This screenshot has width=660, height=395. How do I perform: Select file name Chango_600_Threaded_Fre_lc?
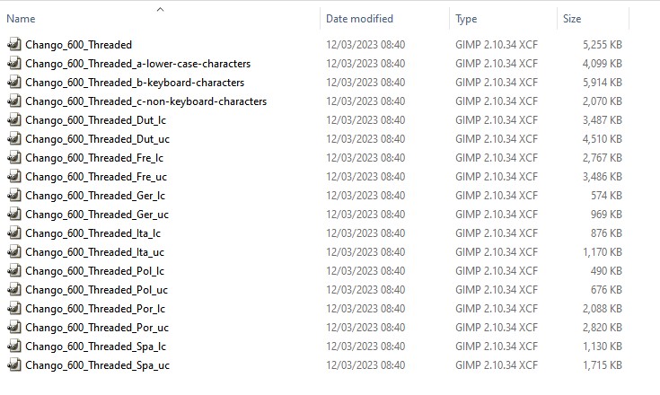click(94, 158)
